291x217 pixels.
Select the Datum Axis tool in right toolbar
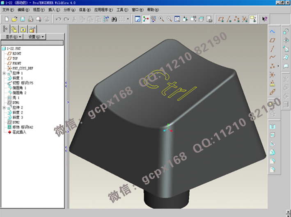[x=273, y=48]
